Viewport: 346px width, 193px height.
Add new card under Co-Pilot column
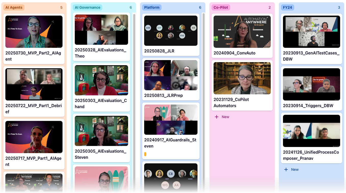coord(222,117)
